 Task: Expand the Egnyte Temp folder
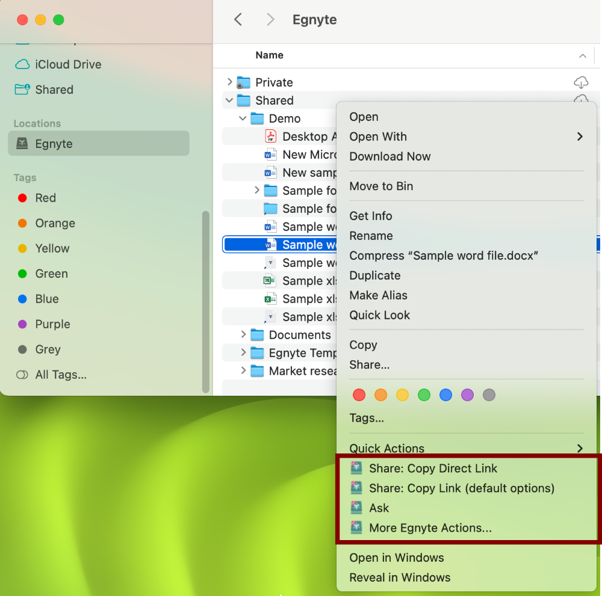(243, 352)
